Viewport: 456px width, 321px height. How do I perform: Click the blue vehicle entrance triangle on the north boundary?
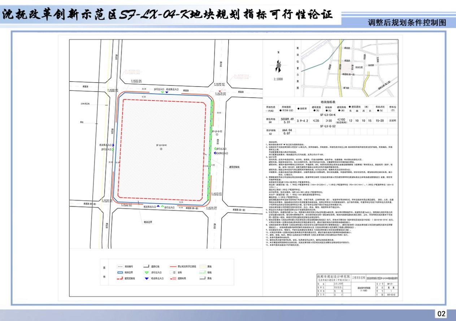(x=167, y=92)
